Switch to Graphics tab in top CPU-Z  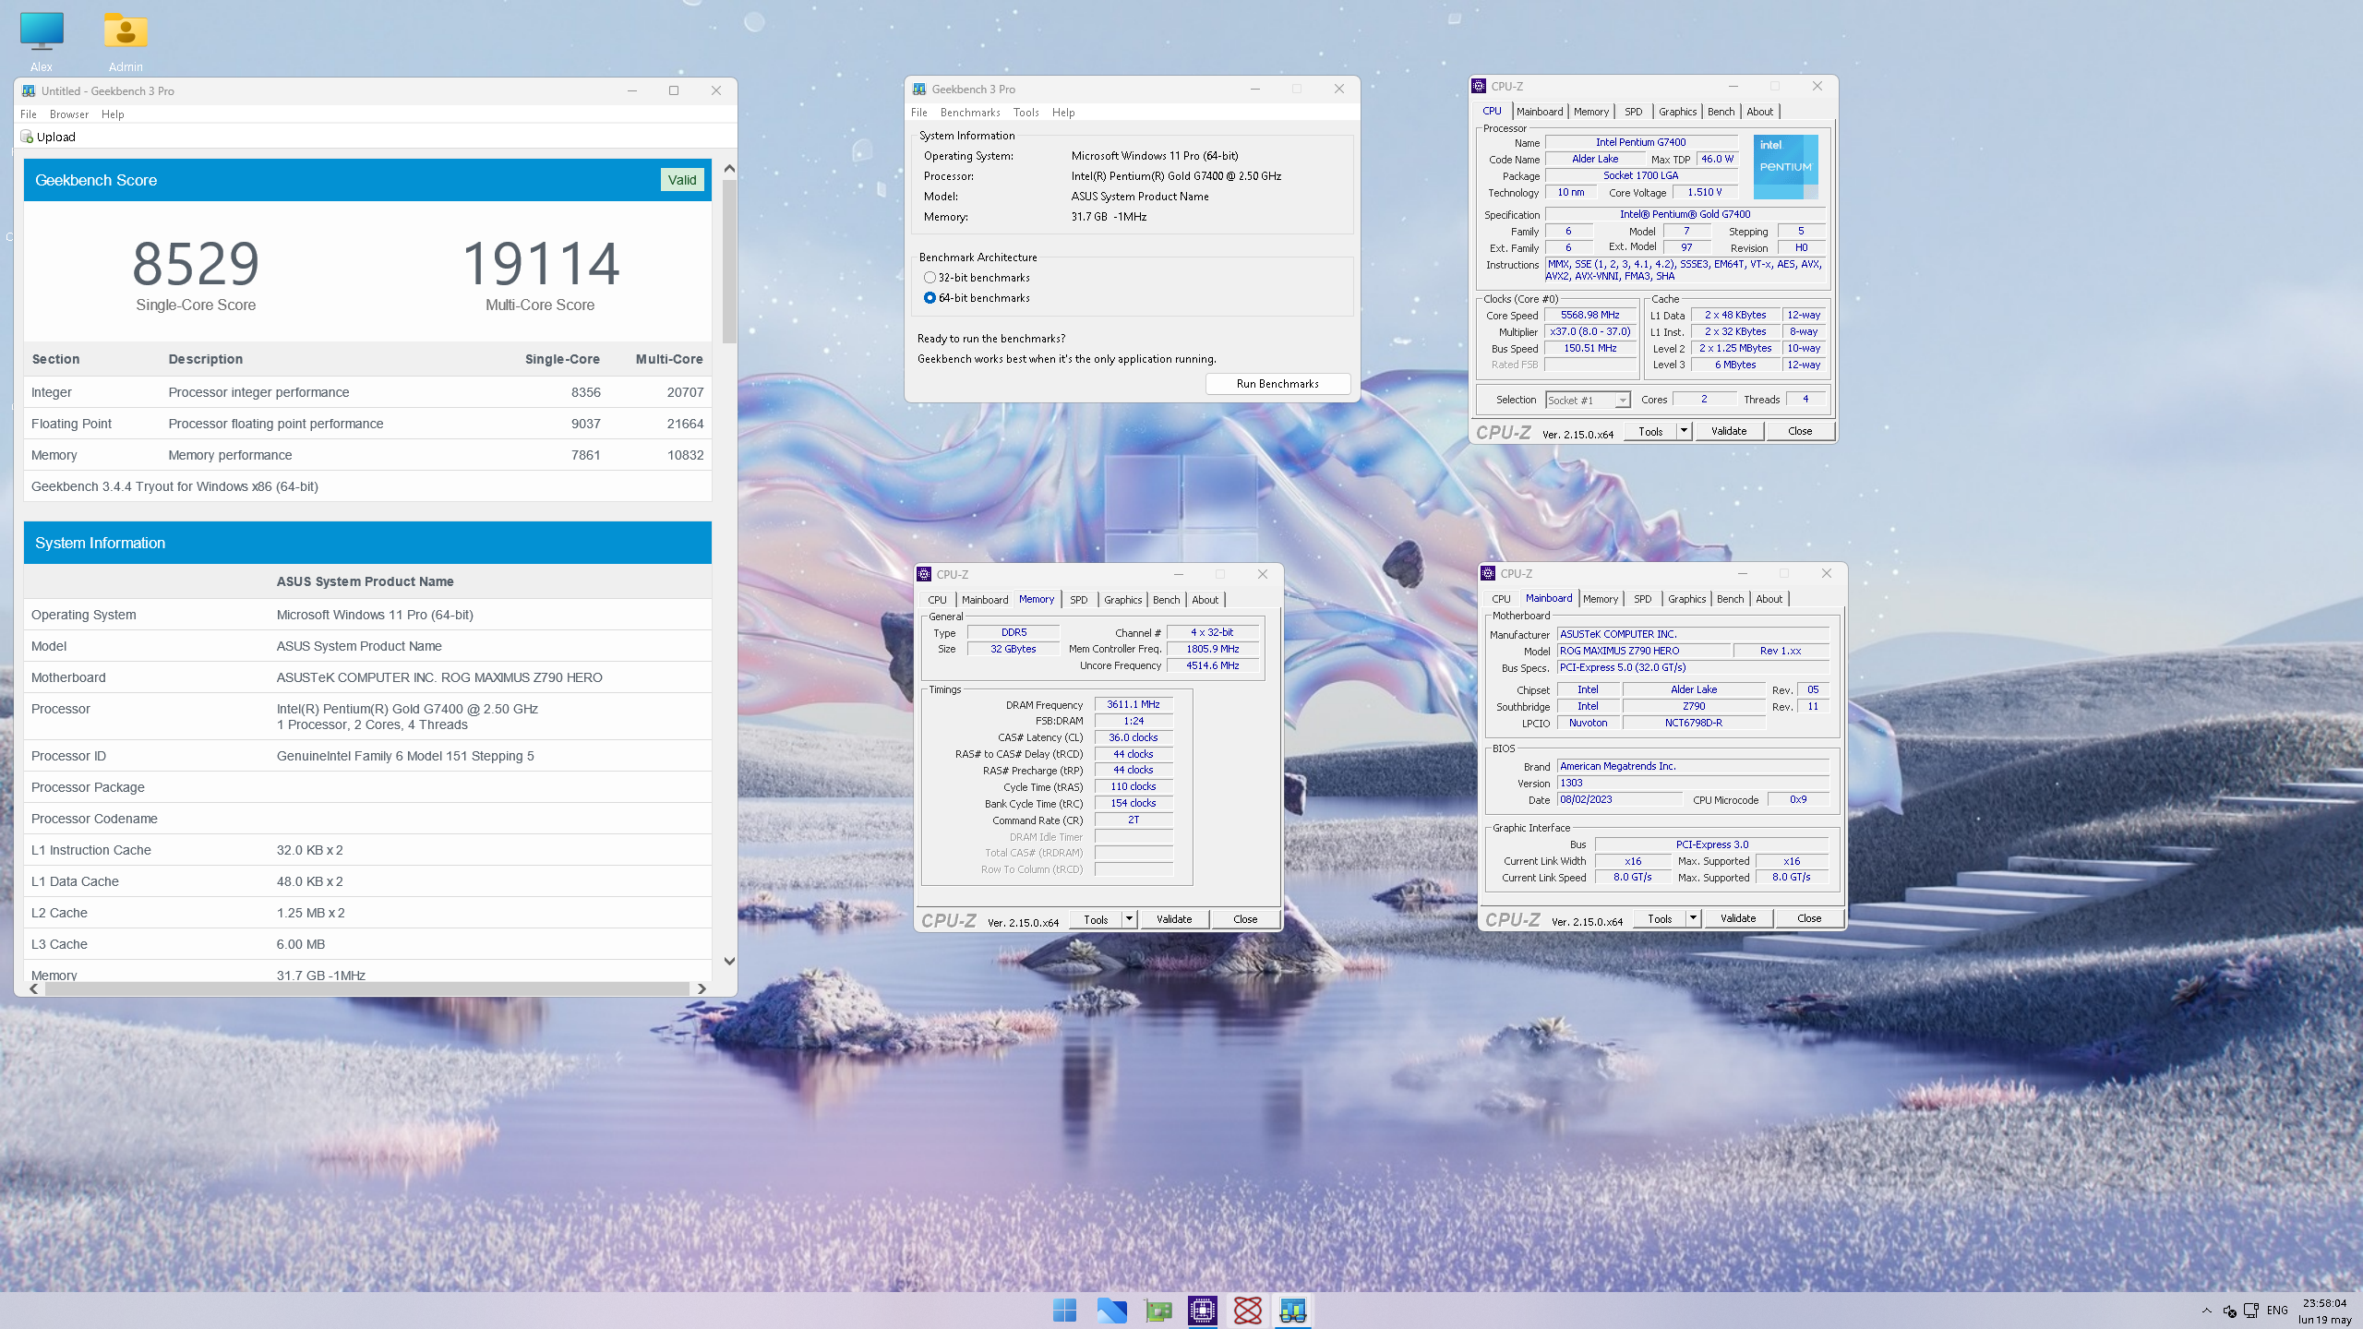pos(1677,112)
